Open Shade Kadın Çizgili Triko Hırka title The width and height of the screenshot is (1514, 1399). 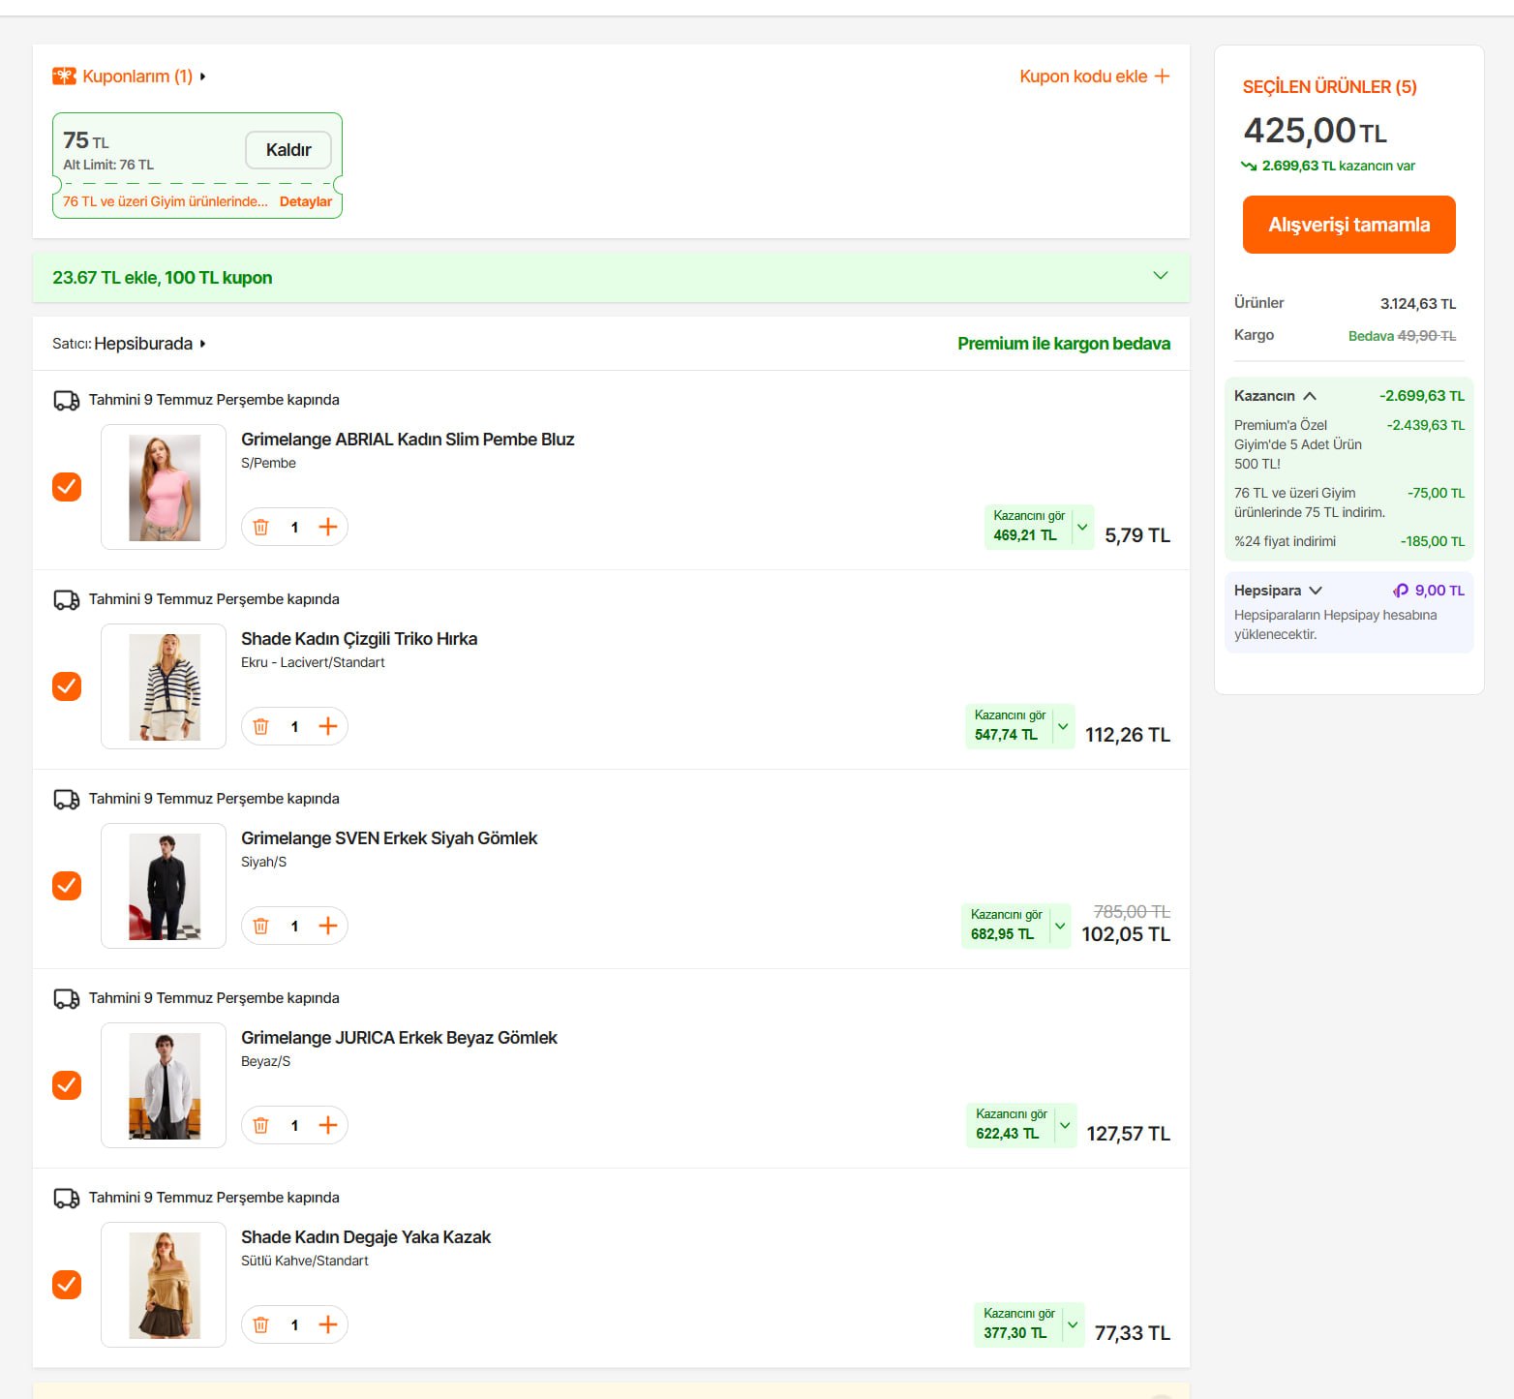pos(359,639)
